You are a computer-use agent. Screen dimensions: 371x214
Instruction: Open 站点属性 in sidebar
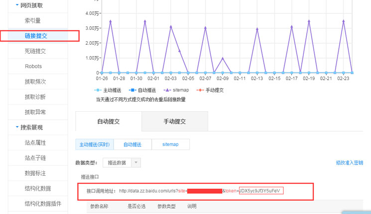coord(35,143)
